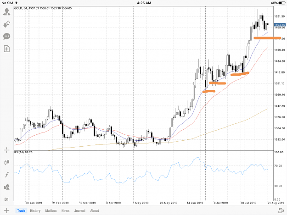This screenshot has height=215, width=287.
Task: Click the 8 Jul 2019 date label
Action: [x=221, y=203]
